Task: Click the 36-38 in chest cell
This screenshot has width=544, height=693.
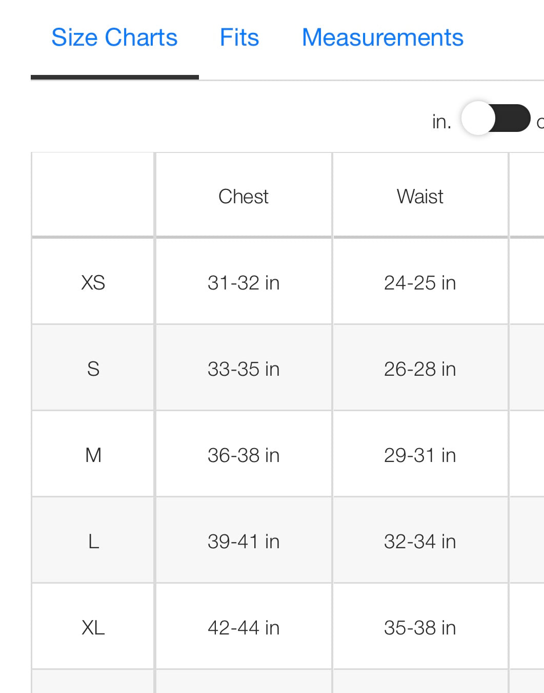Action: 243,455
